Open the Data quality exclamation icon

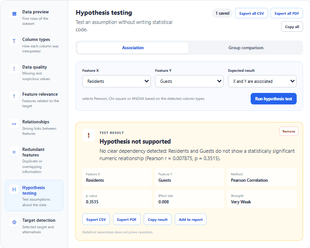14,69
